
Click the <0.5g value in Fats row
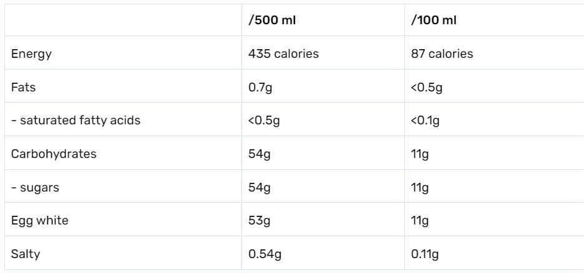click(x=427, y=88)
